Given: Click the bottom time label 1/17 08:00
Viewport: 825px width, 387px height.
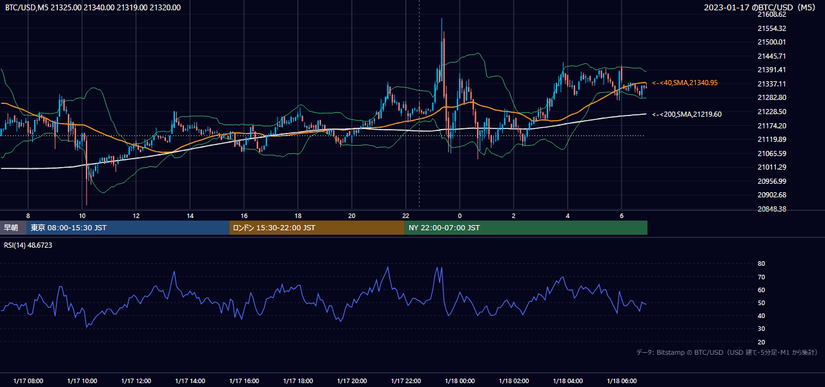Looking at the screenshot, I should (28, 381).
